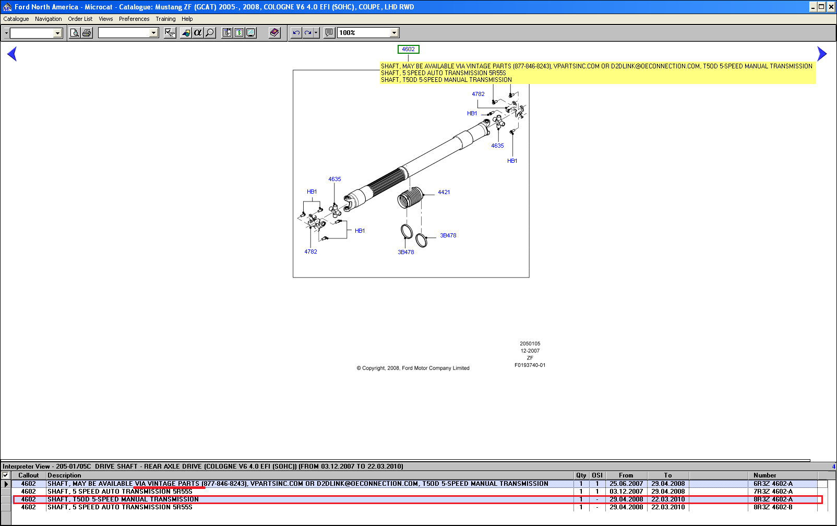The width and height of the screenshot is (837, 526).
Task: Click the notes speech bubble icon
Action: pos(329,33)
